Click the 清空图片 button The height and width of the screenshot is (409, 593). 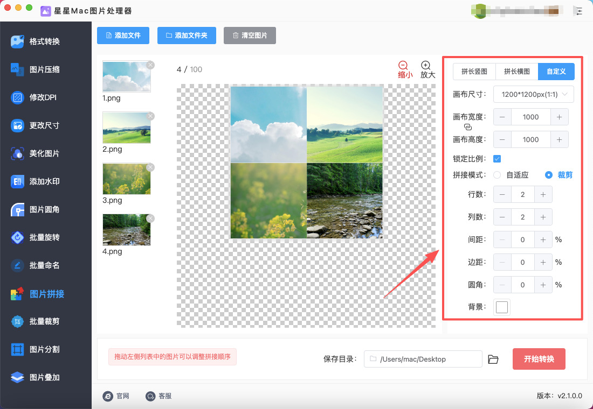click(x=250, y=36)
